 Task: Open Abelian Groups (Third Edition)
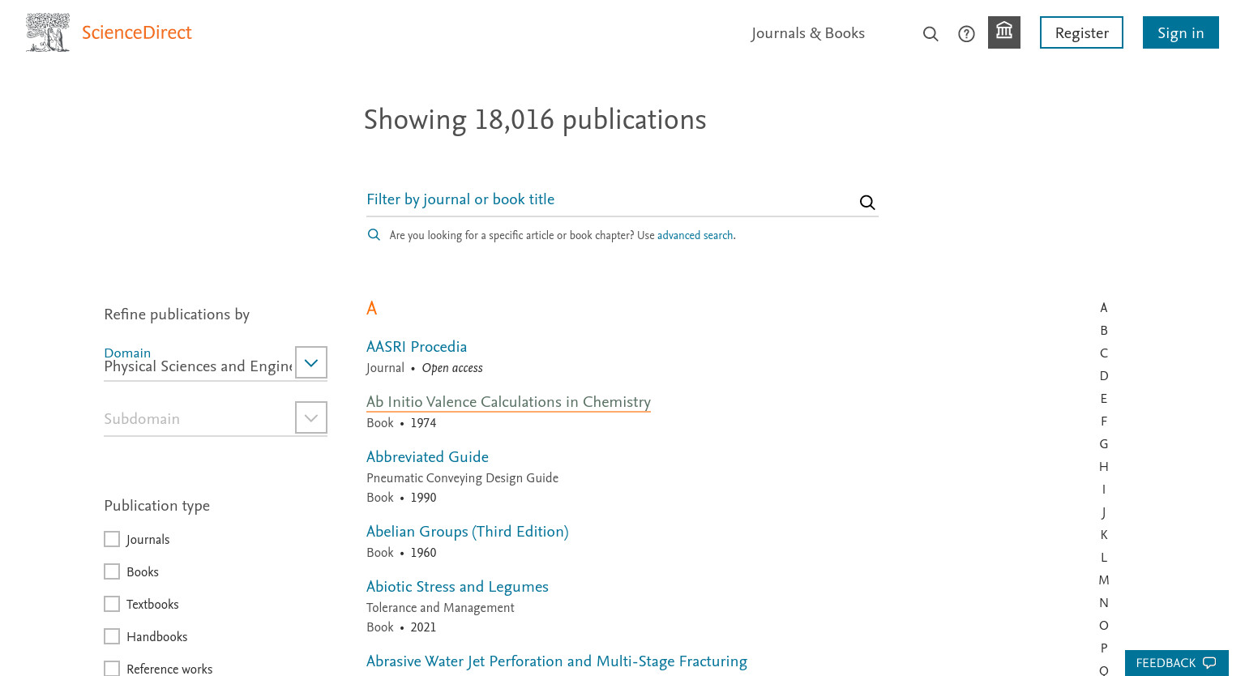[468, 532]
